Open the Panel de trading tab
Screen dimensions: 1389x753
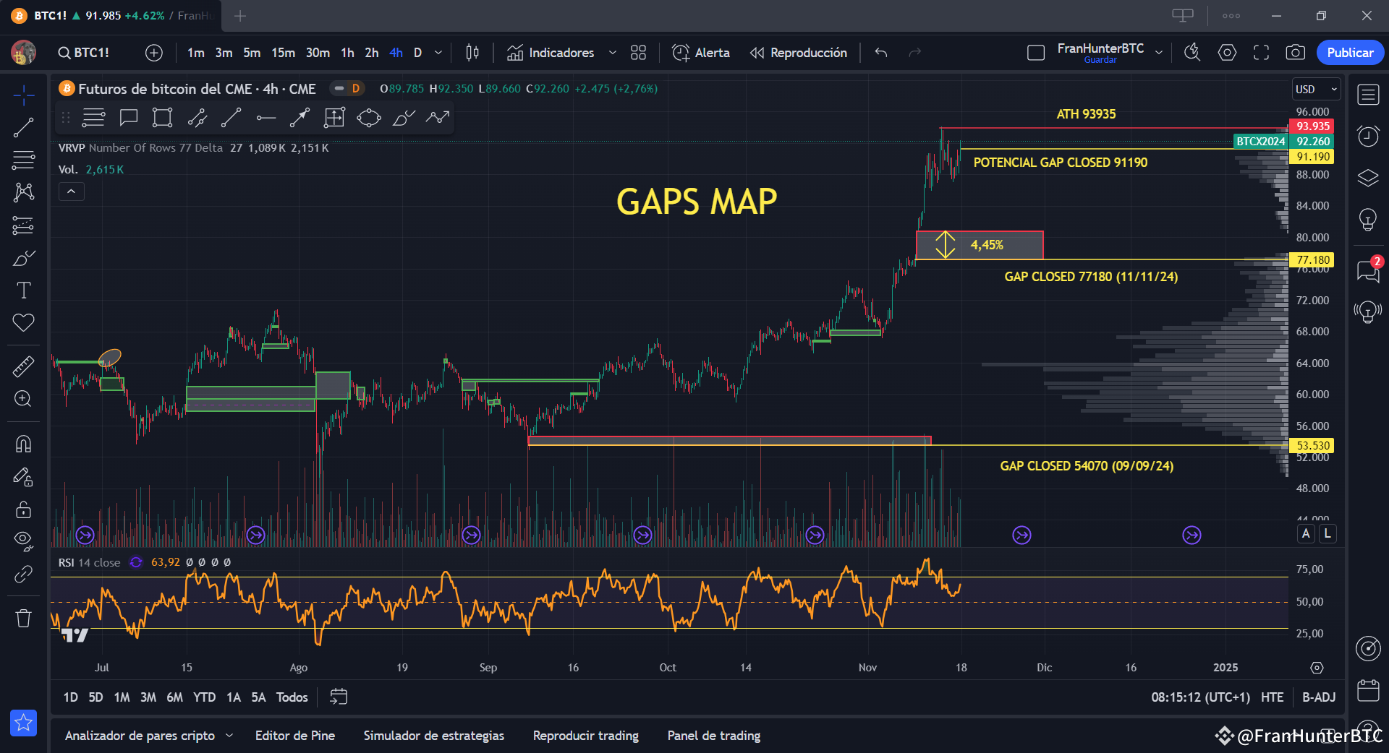pyautogui.click(x=714, y=736)
